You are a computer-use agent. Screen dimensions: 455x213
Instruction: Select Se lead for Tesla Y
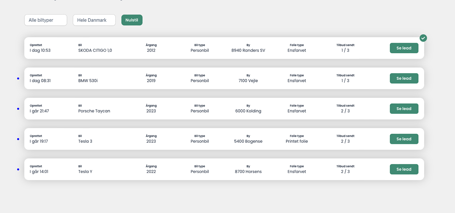click(x=404, y=169)
